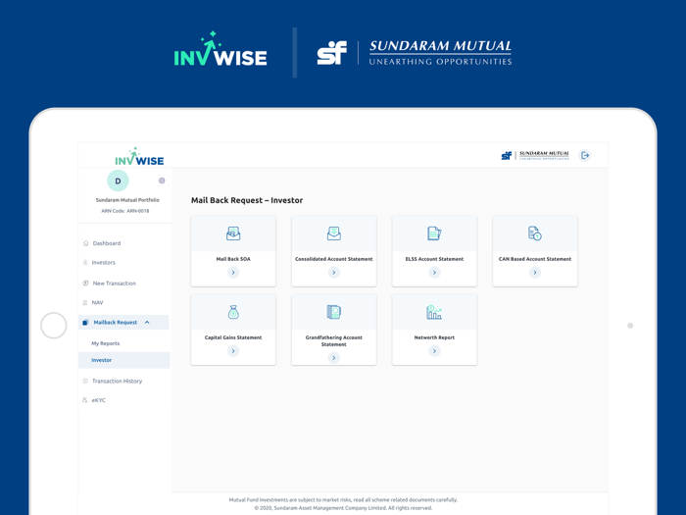Click the Sundaram Mutual logo in the app header
This screenshot has width=686, height=515.
click(x=535, y=155)
